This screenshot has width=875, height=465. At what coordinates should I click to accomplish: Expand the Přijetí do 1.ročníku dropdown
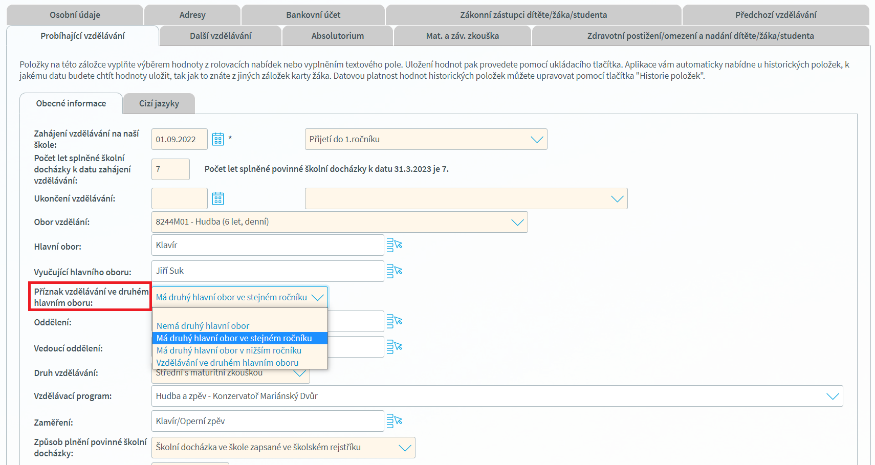point(426,139)
